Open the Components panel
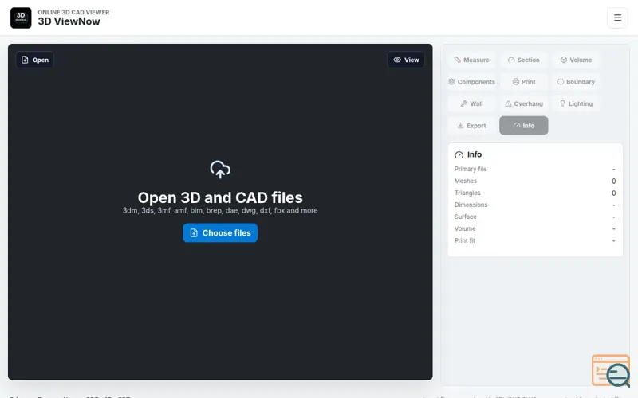The image size is (638, 398). pos(471,82)
